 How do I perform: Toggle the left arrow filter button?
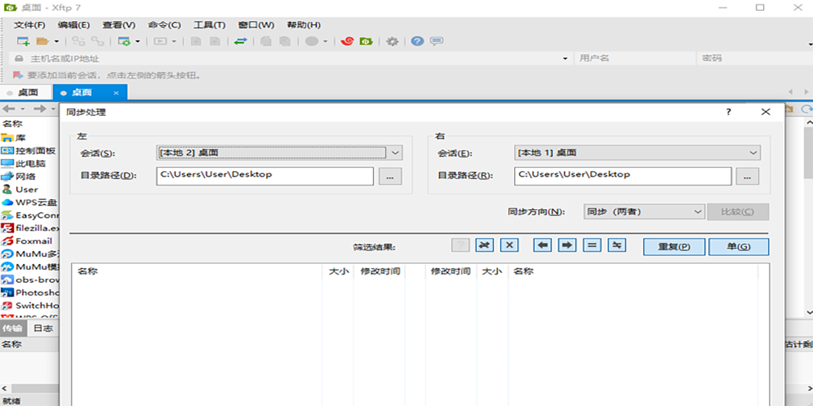(x=542, y=245)
